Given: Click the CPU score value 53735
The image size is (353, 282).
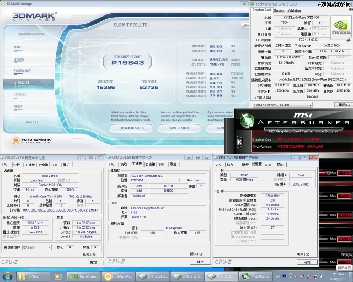Looking at the screenshot, I should point(149,87).
